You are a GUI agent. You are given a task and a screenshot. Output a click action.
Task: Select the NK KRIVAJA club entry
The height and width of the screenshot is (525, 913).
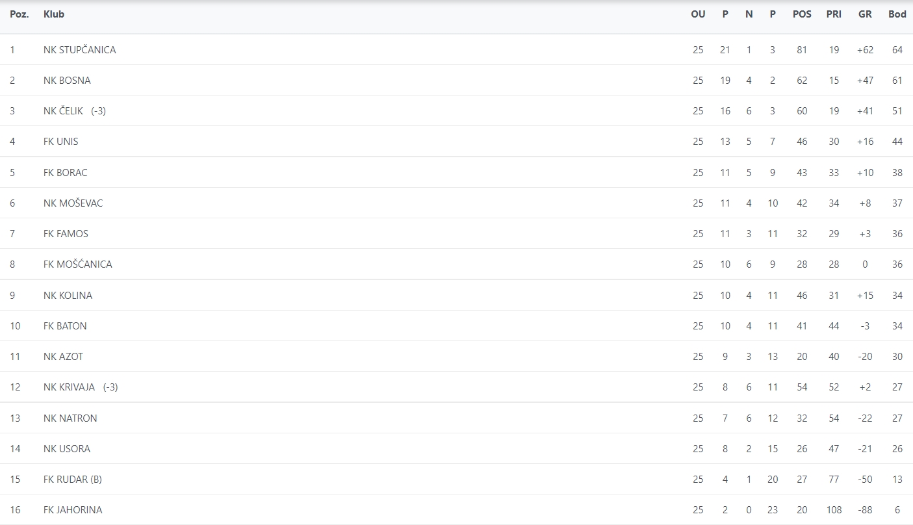coord(69,387)
